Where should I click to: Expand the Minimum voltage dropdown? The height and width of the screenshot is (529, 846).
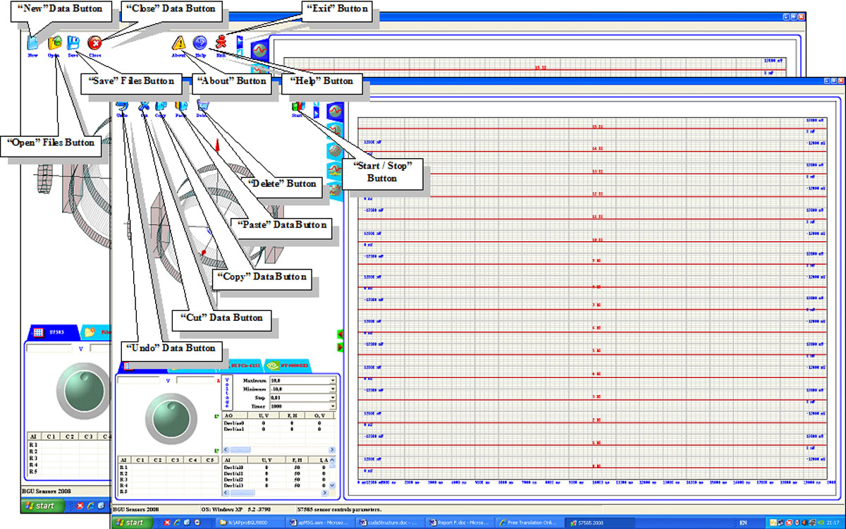tap(333, 389)
